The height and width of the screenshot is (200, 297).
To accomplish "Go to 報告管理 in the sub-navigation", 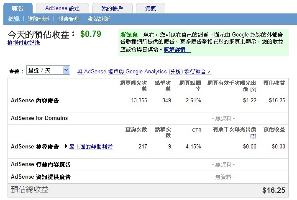I will 69,19.
